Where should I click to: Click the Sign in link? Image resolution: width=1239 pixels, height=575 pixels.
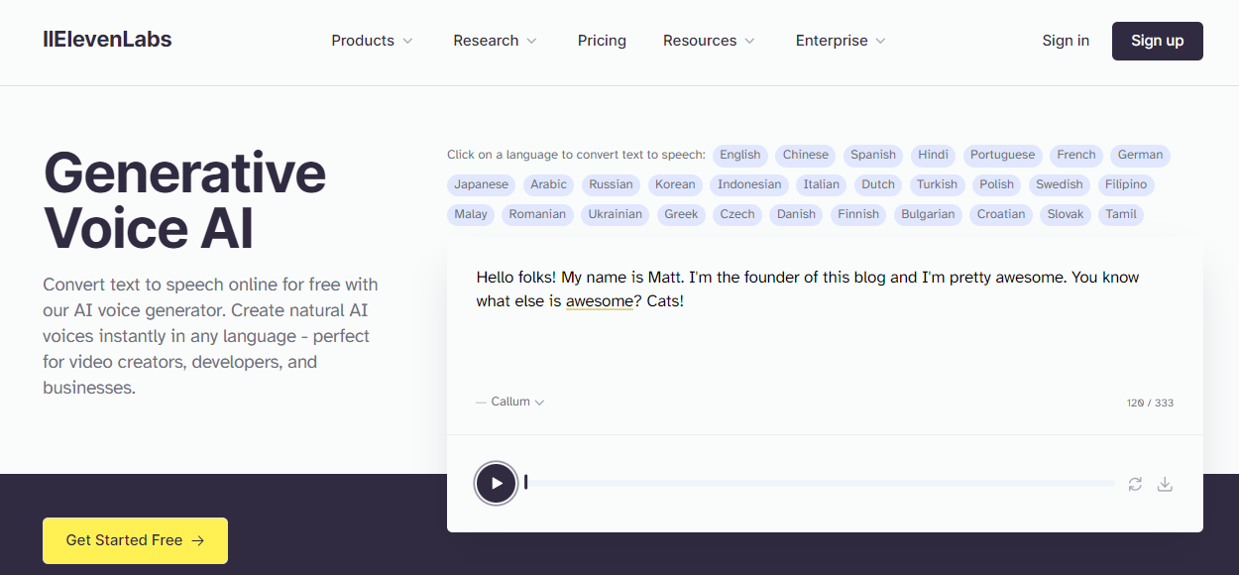click(x=1066, y=41)
